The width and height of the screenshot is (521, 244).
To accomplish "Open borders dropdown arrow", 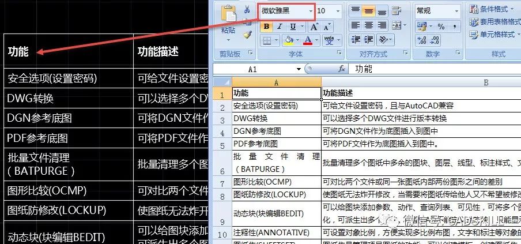I will point(277,40).
